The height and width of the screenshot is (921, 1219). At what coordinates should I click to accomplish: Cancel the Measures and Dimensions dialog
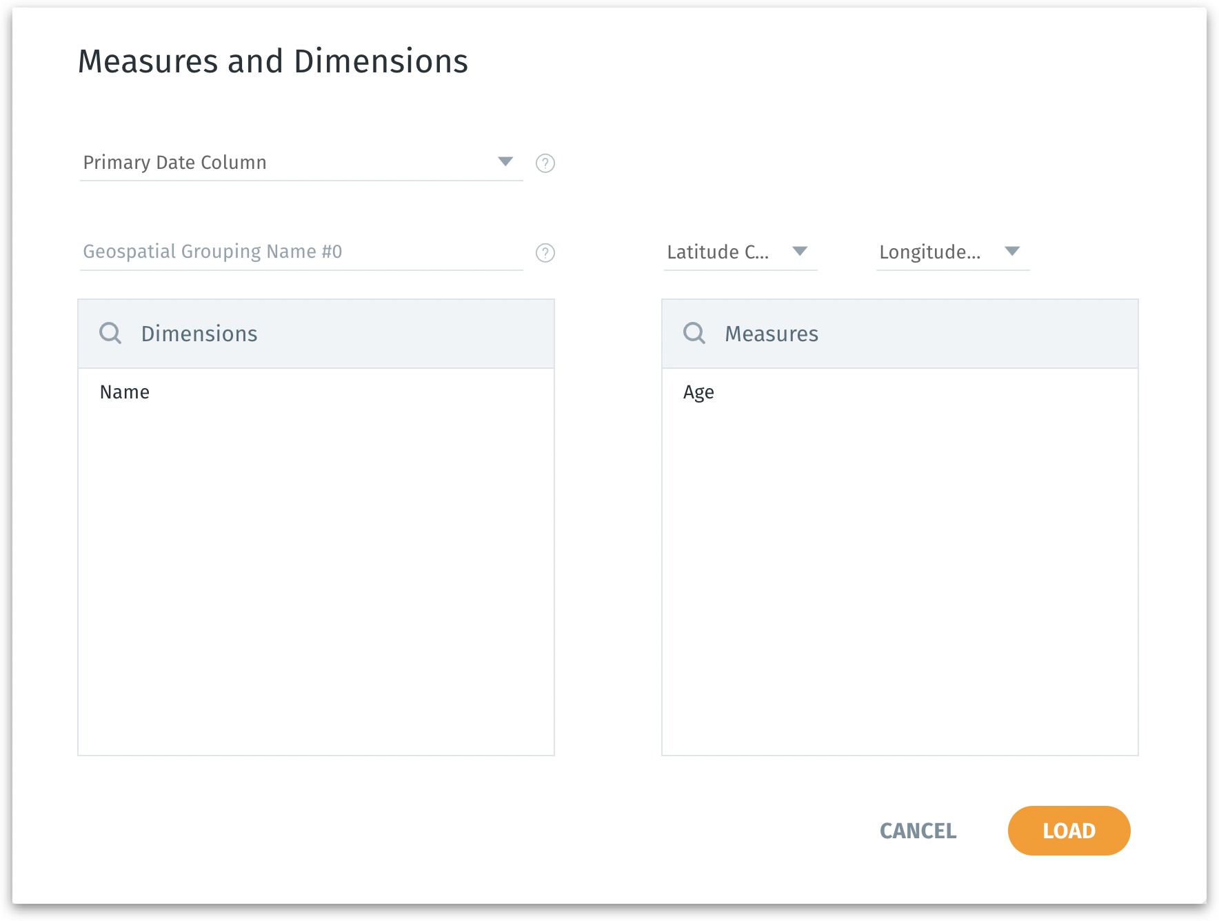(x=918, y=831)
